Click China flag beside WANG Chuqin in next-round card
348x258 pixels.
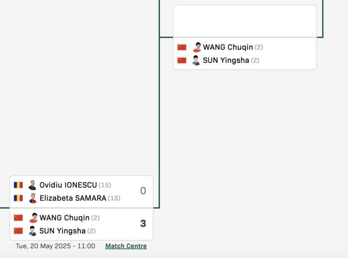pos(182,47)
